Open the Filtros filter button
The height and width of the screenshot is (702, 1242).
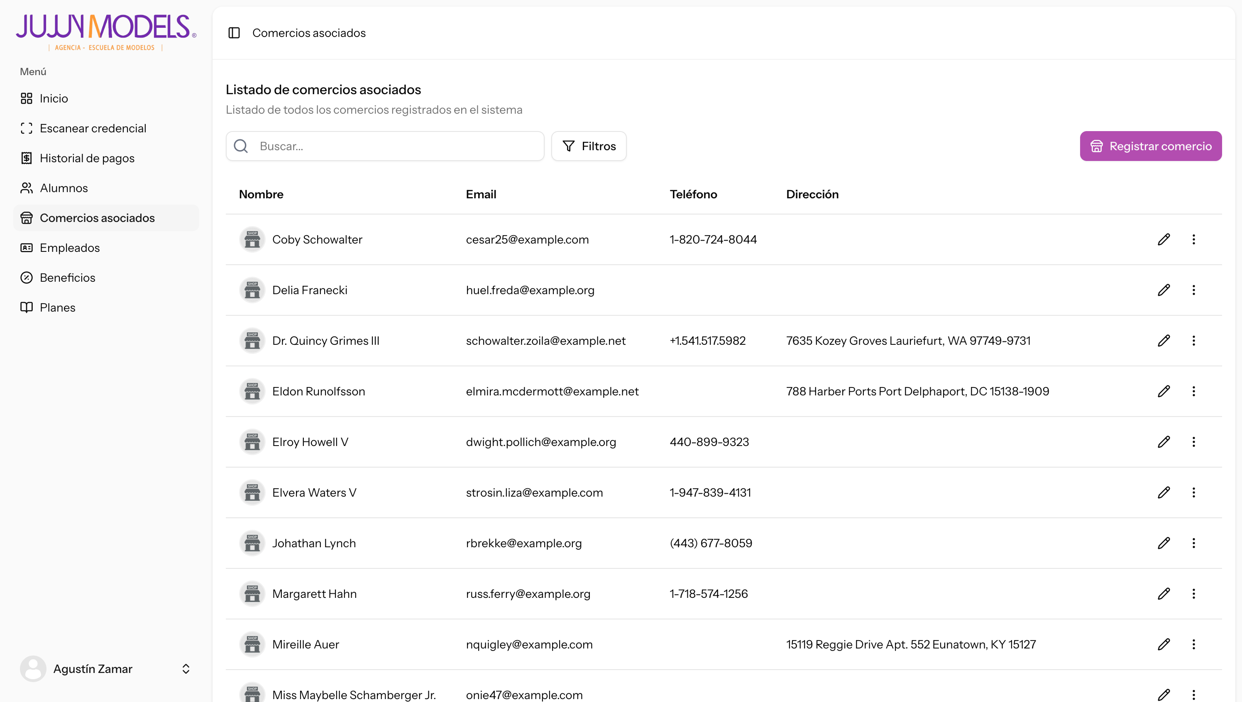589,146
